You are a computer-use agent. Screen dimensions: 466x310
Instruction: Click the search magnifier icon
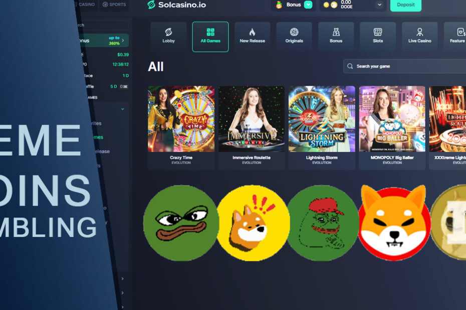click(x=350, y=66)
